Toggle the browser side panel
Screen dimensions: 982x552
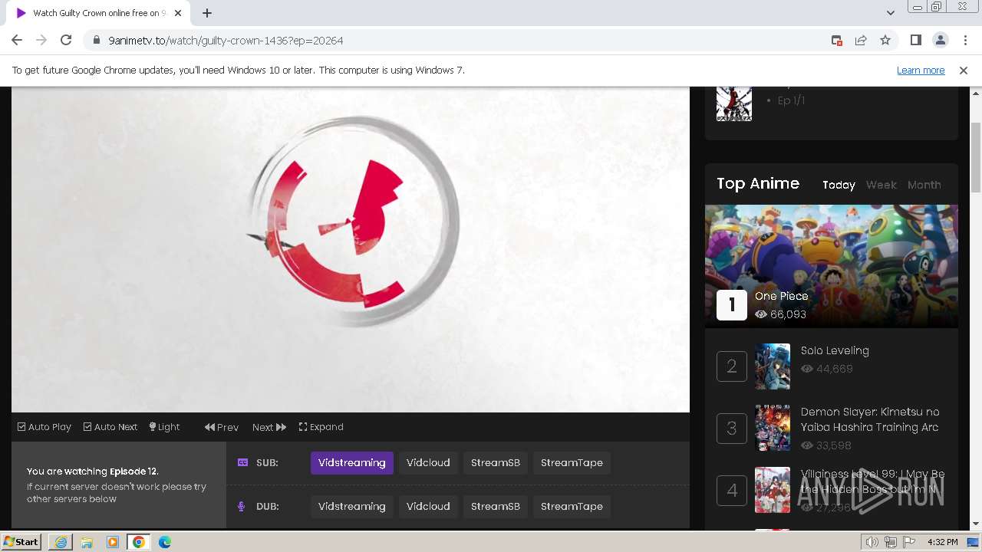pos(915,41)
